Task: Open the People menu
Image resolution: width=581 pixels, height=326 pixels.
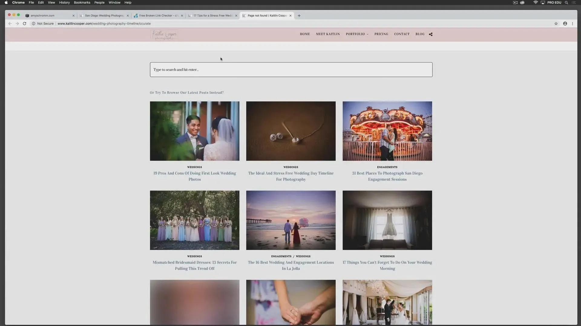Action: (x=99, y=2)
